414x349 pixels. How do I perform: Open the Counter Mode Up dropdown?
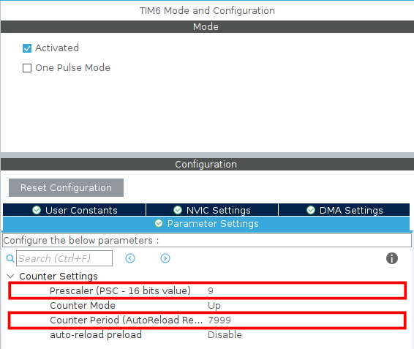coord(306,305)
